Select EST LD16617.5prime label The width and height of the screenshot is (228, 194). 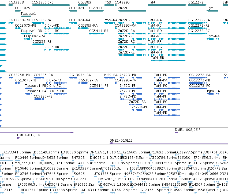tap(124, 190)
